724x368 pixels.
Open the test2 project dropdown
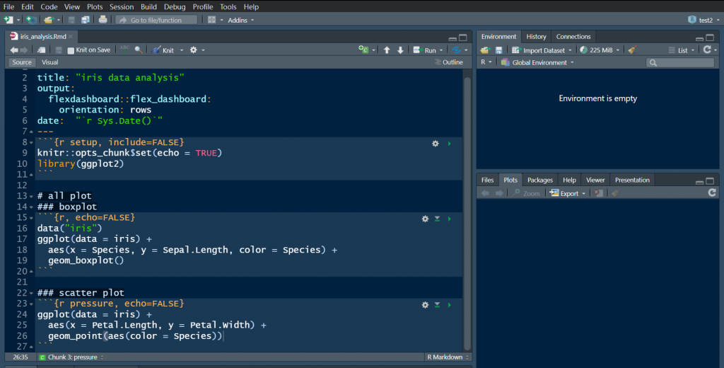point(703,20)
